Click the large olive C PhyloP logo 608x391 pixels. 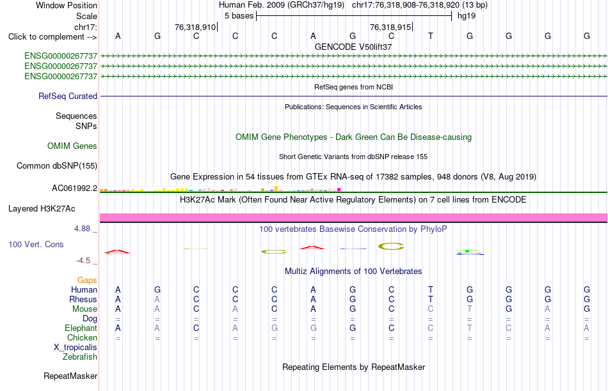click(391, 246)
